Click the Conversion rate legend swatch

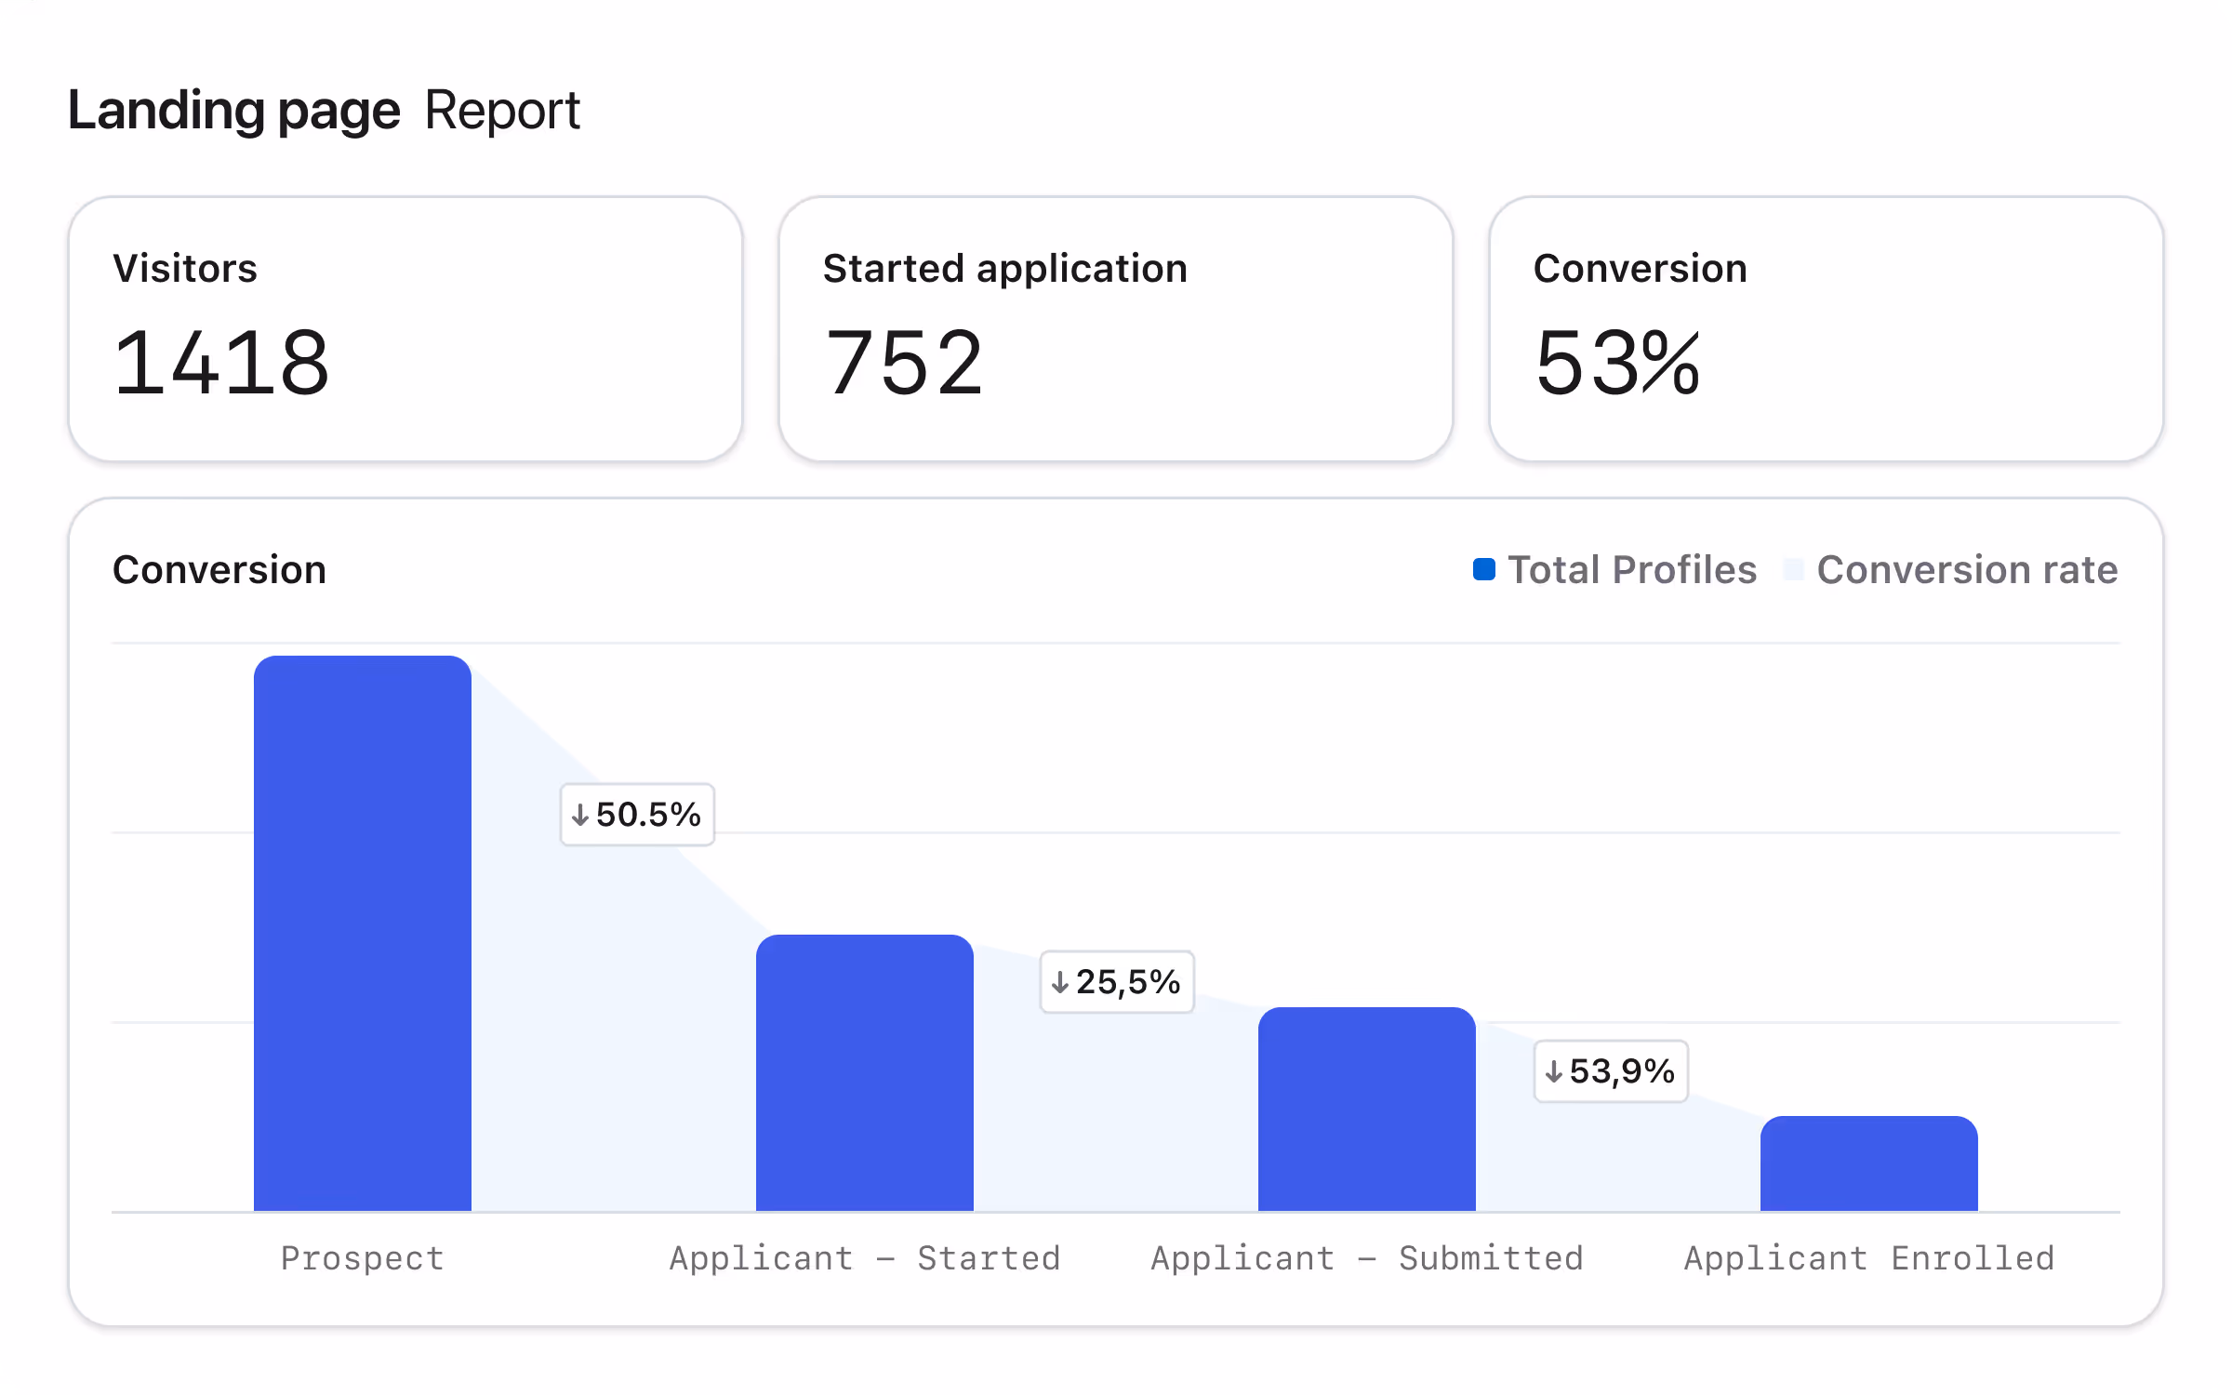1796,569
